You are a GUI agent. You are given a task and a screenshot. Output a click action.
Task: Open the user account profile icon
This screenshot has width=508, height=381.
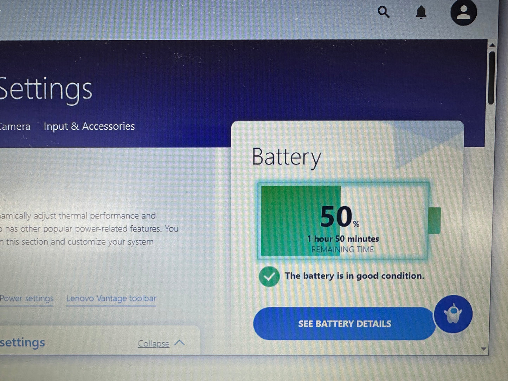464,12
